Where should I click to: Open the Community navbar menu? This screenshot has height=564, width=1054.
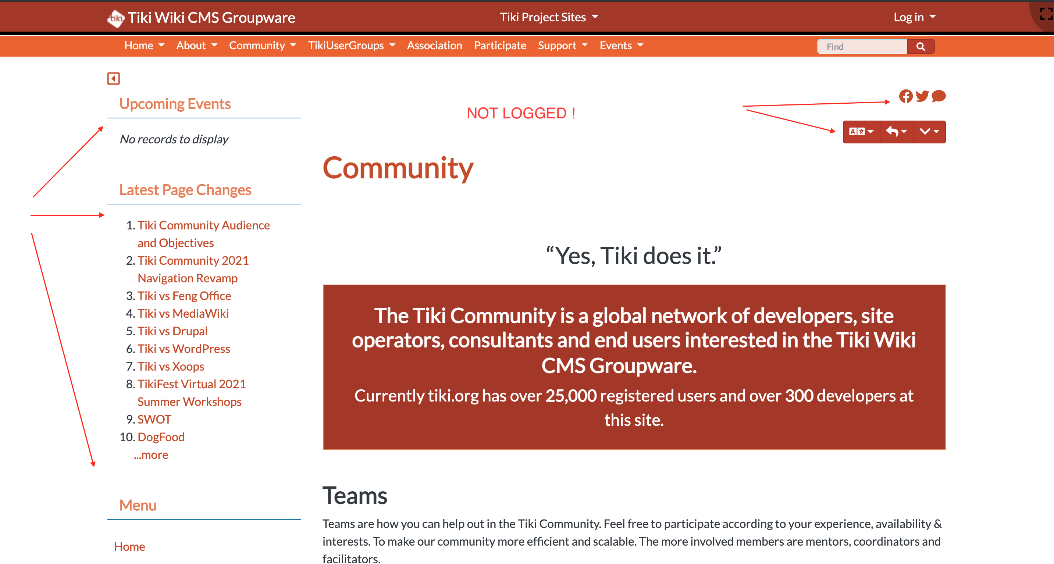(262, 45)
